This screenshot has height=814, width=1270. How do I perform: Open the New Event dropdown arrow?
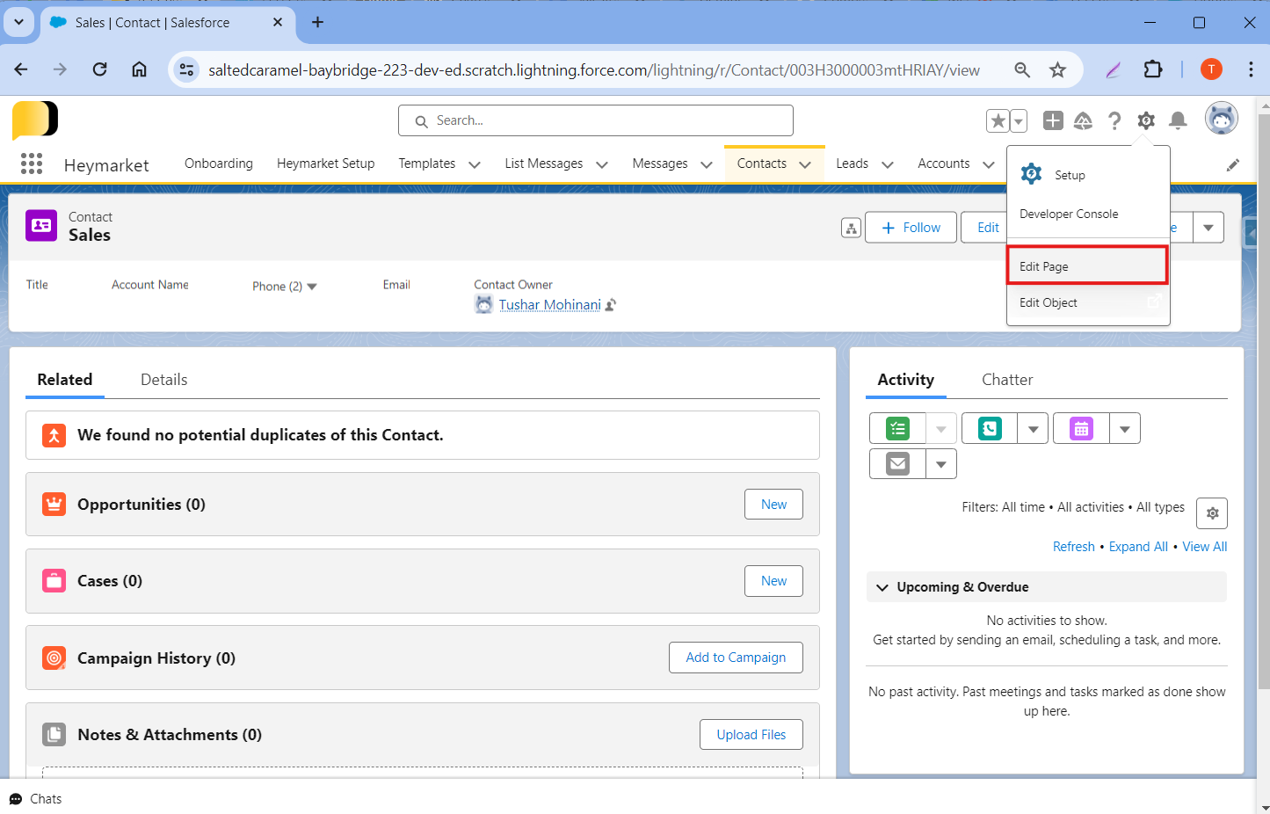1125,429
